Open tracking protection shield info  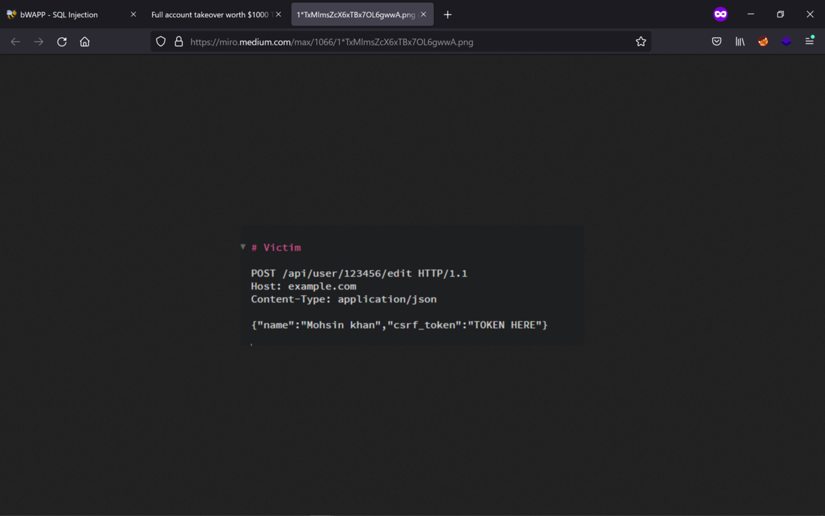(x=161, y=42)
